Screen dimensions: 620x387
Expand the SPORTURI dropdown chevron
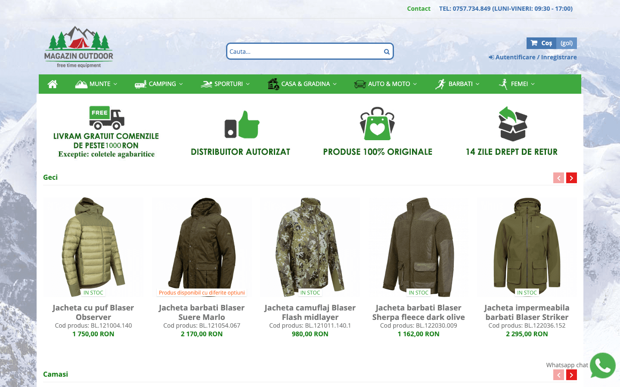(x=248, y=84)
